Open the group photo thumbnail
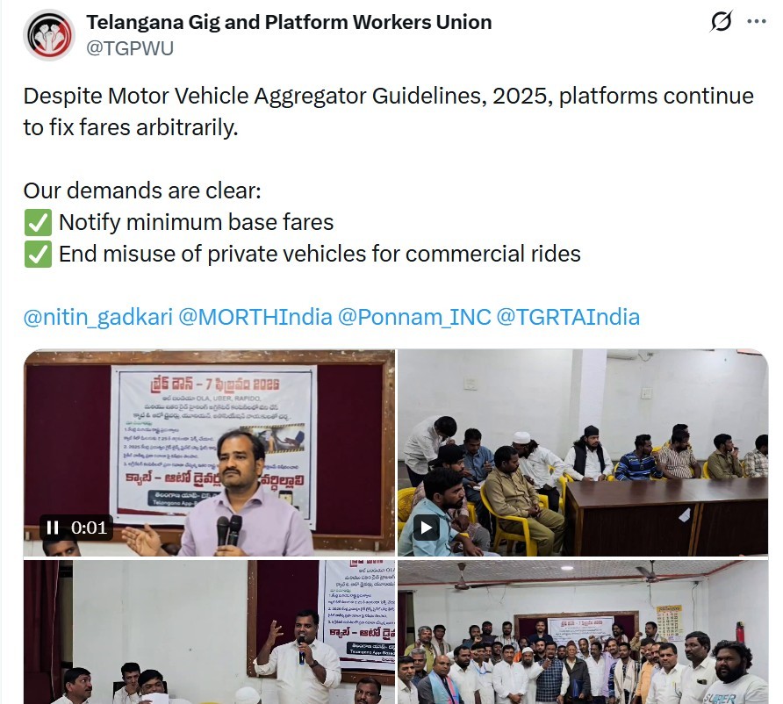The image size is (783, 704). tap(583, 632)
